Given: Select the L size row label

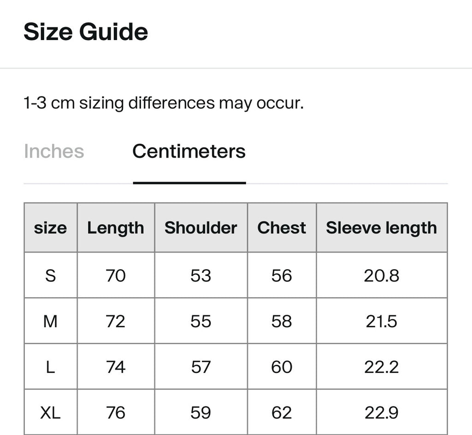Looking at the screenshot, I should 50,367.
